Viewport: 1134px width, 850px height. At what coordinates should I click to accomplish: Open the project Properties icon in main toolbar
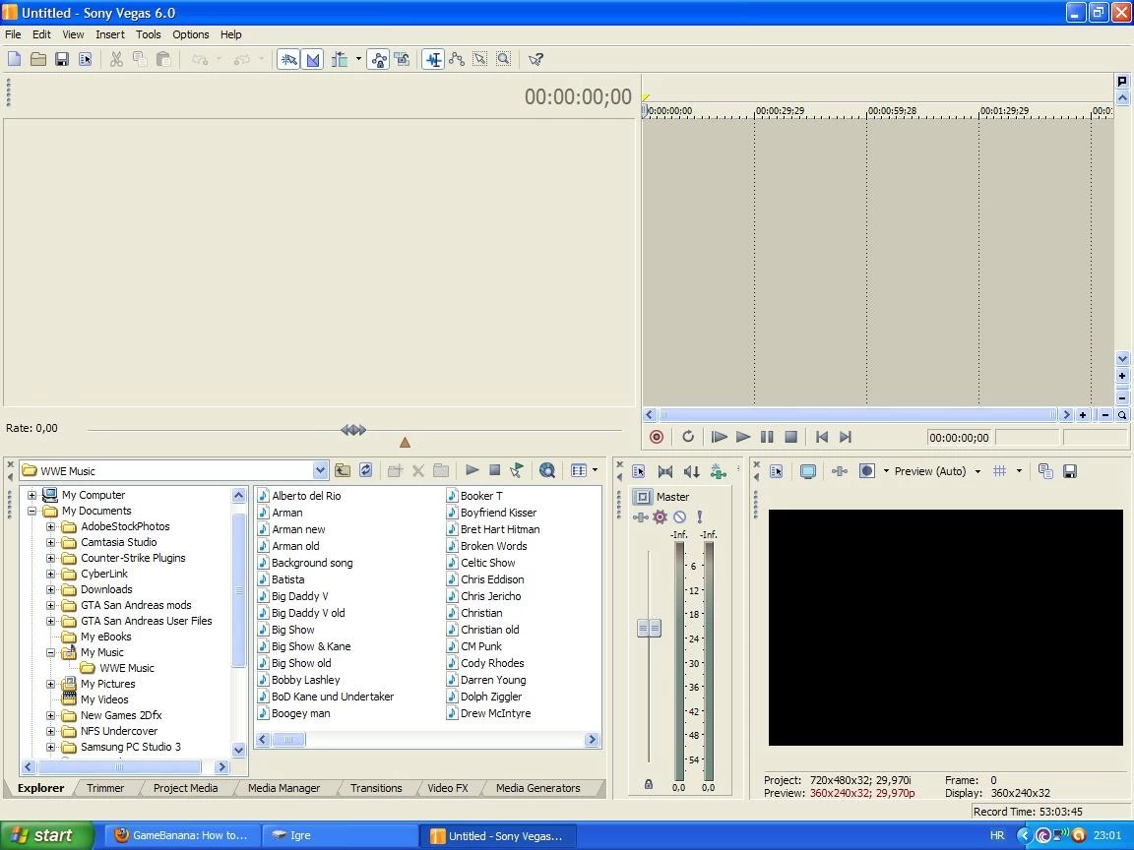click(86, 59)
